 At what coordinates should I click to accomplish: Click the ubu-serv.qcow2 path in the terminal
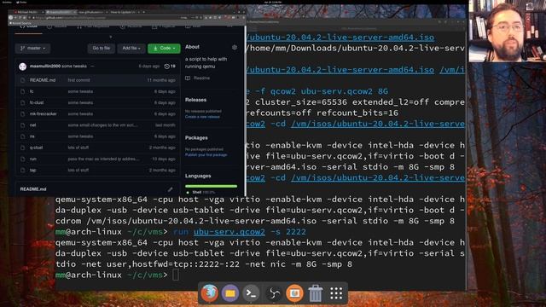(229, 232)
